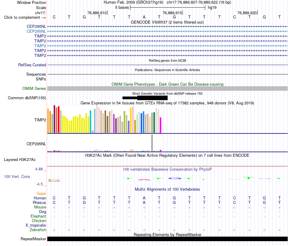Click the yellow C logo in the PhyloP track
This screenshot has width=288, height=246.
(x=54, y=180)
